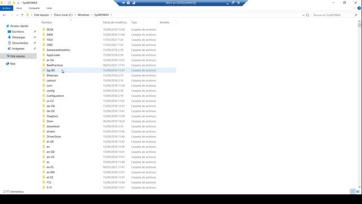Image resolution: width=362 pixels, height=204 pixels.
Task: Select the en-US folder icon
Action: coord(44,156)
